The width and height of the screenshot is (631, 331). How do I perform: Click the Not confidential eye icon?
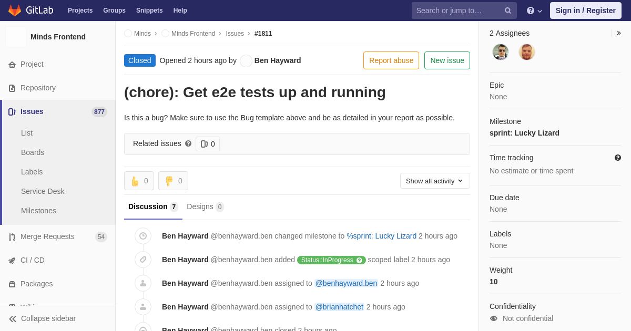(x=493, y=318)
